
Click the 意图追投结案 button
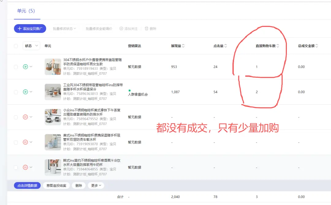(x=56, y=185)
